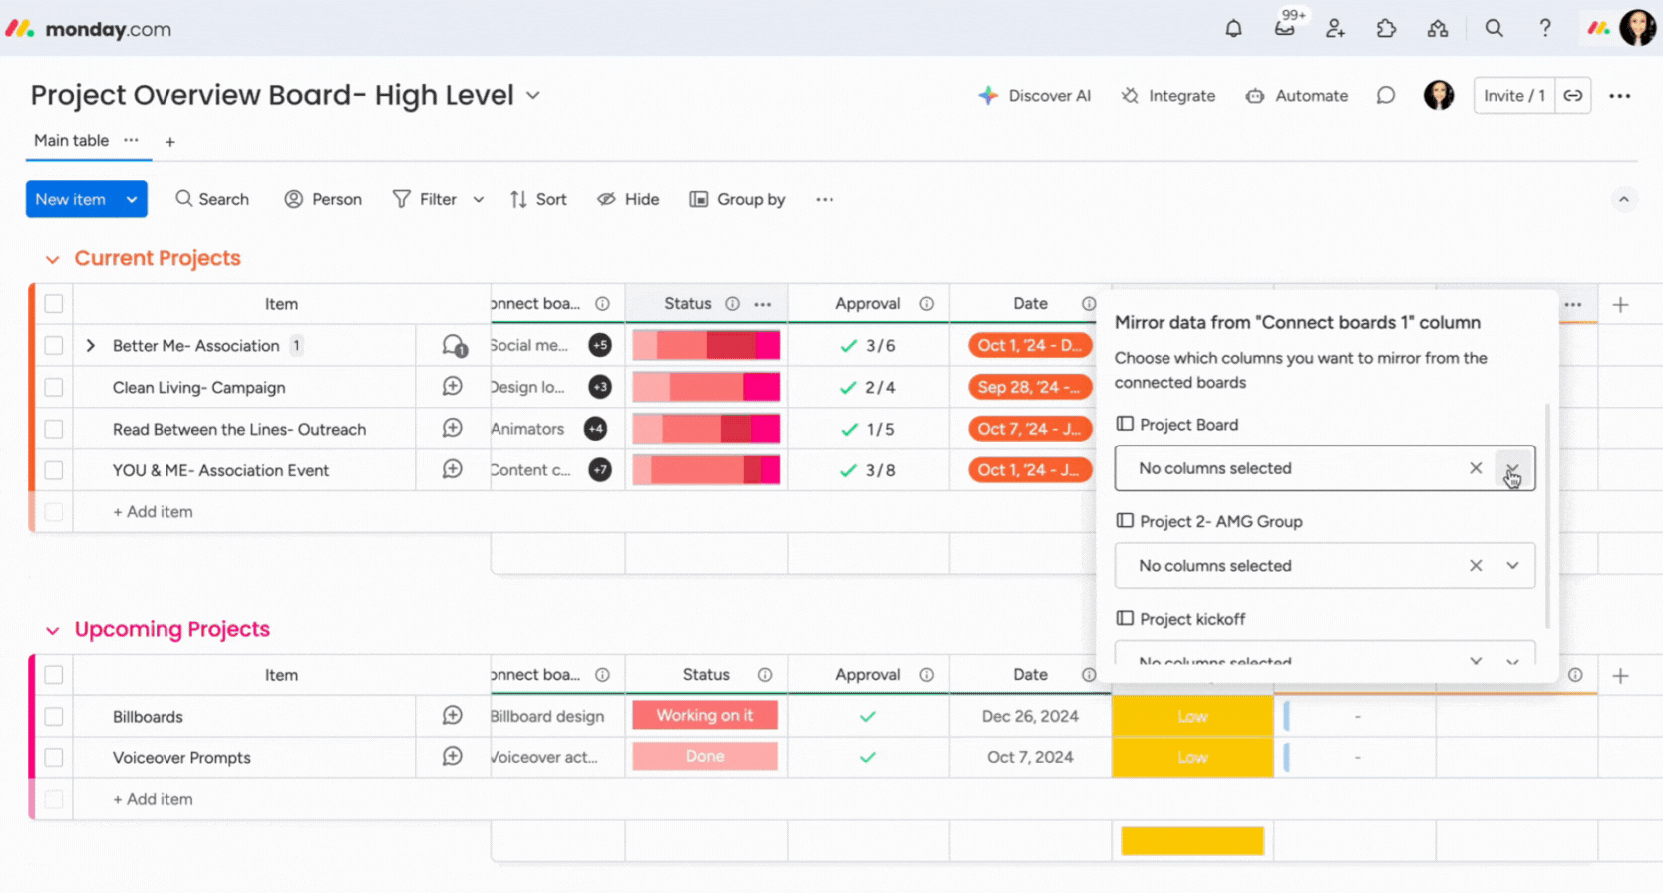Viewport: 1663px width, 893px height.
Task: Open the Search tool
Action: click(212, 199)
